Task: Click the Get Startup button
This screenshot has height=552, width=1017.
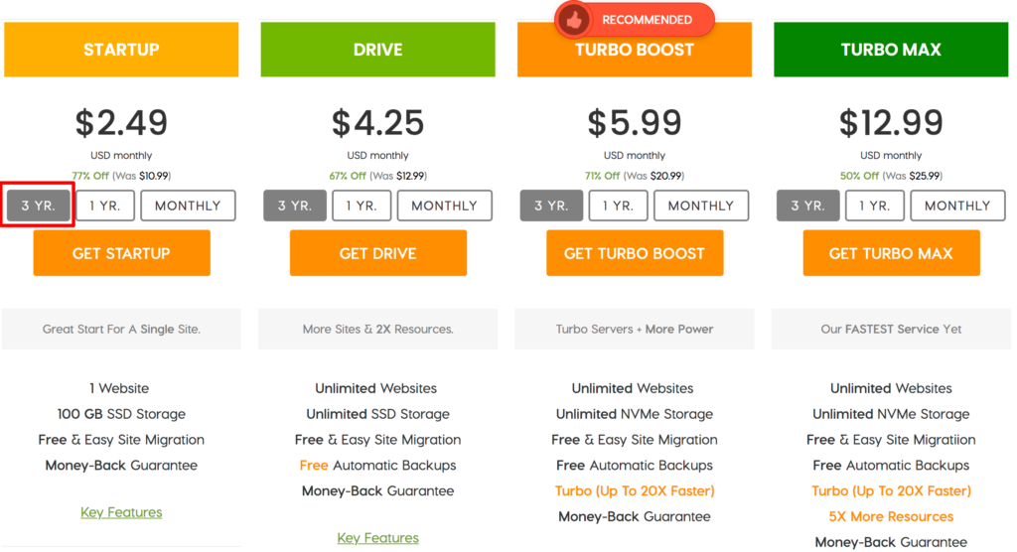Action: pyautogui.click(x=121, y=253)
